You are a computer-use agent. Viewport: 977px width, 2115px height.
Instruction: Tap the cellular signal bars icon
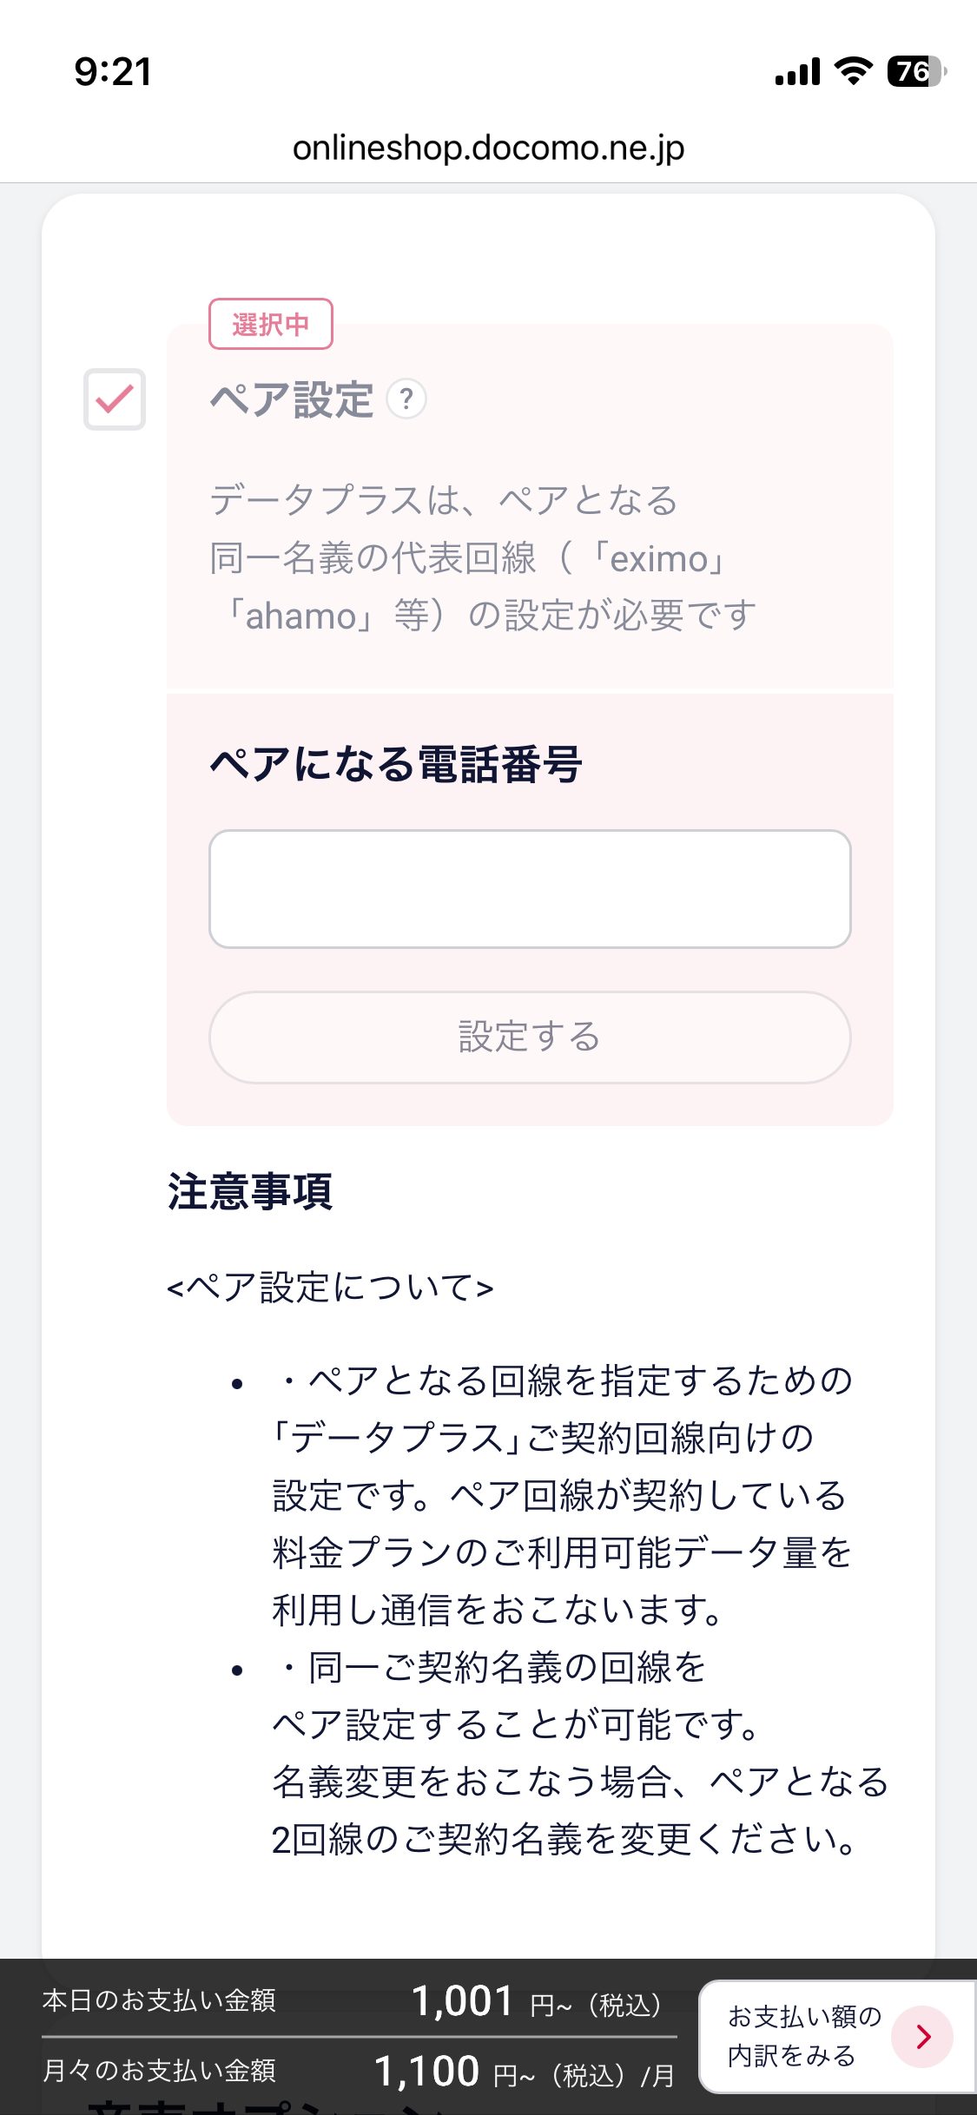click(797, 71)
